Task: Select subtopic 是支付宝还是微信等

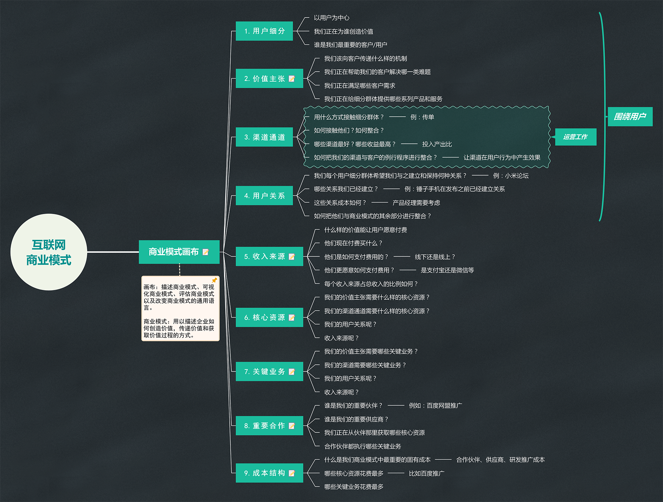Action: tap(447, 270)
